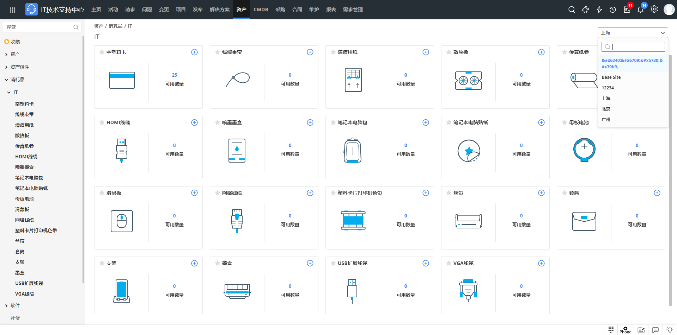Screen dimensions: 677x335
Task: Favorite the 空塑料卡 card star
Action: pyautogui.click(x=102, y=52)
